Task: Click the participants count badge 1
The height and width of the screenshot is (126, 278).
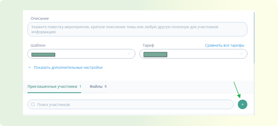Action: pyautogui.click(x=80, y=86)
